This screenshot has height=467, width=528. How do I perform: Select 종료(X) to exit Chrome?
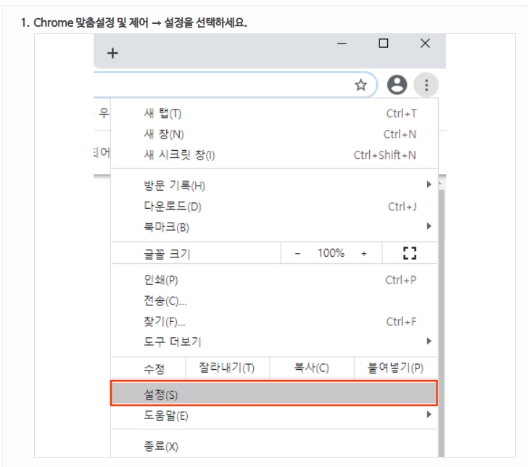coord(274,447)
